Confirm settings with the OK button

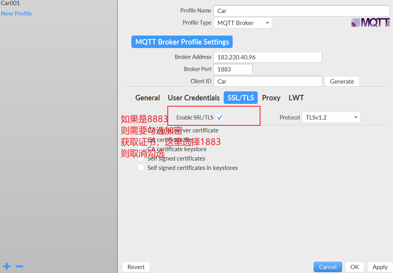[x=354, y=267]
